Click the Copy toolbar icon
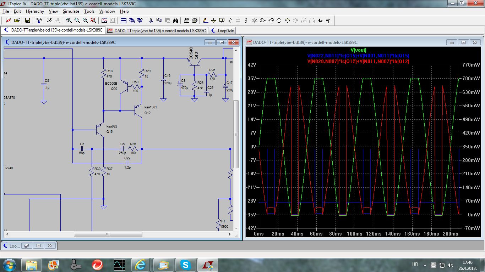 (x=159, y=20)
